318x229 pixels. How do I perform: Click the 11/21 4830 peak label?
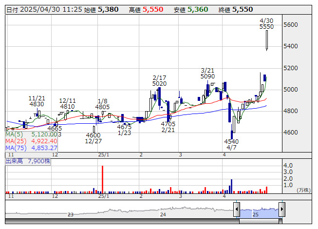click(x=37, y=101)
